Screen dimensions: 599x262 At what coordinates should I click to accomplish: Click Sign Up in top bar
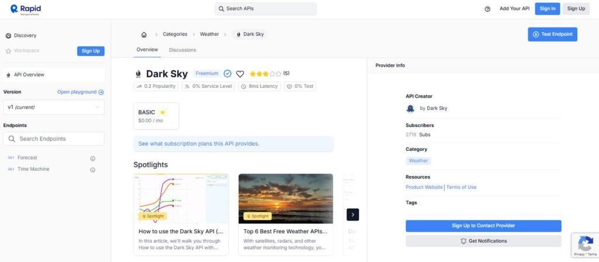click(576, 9)
